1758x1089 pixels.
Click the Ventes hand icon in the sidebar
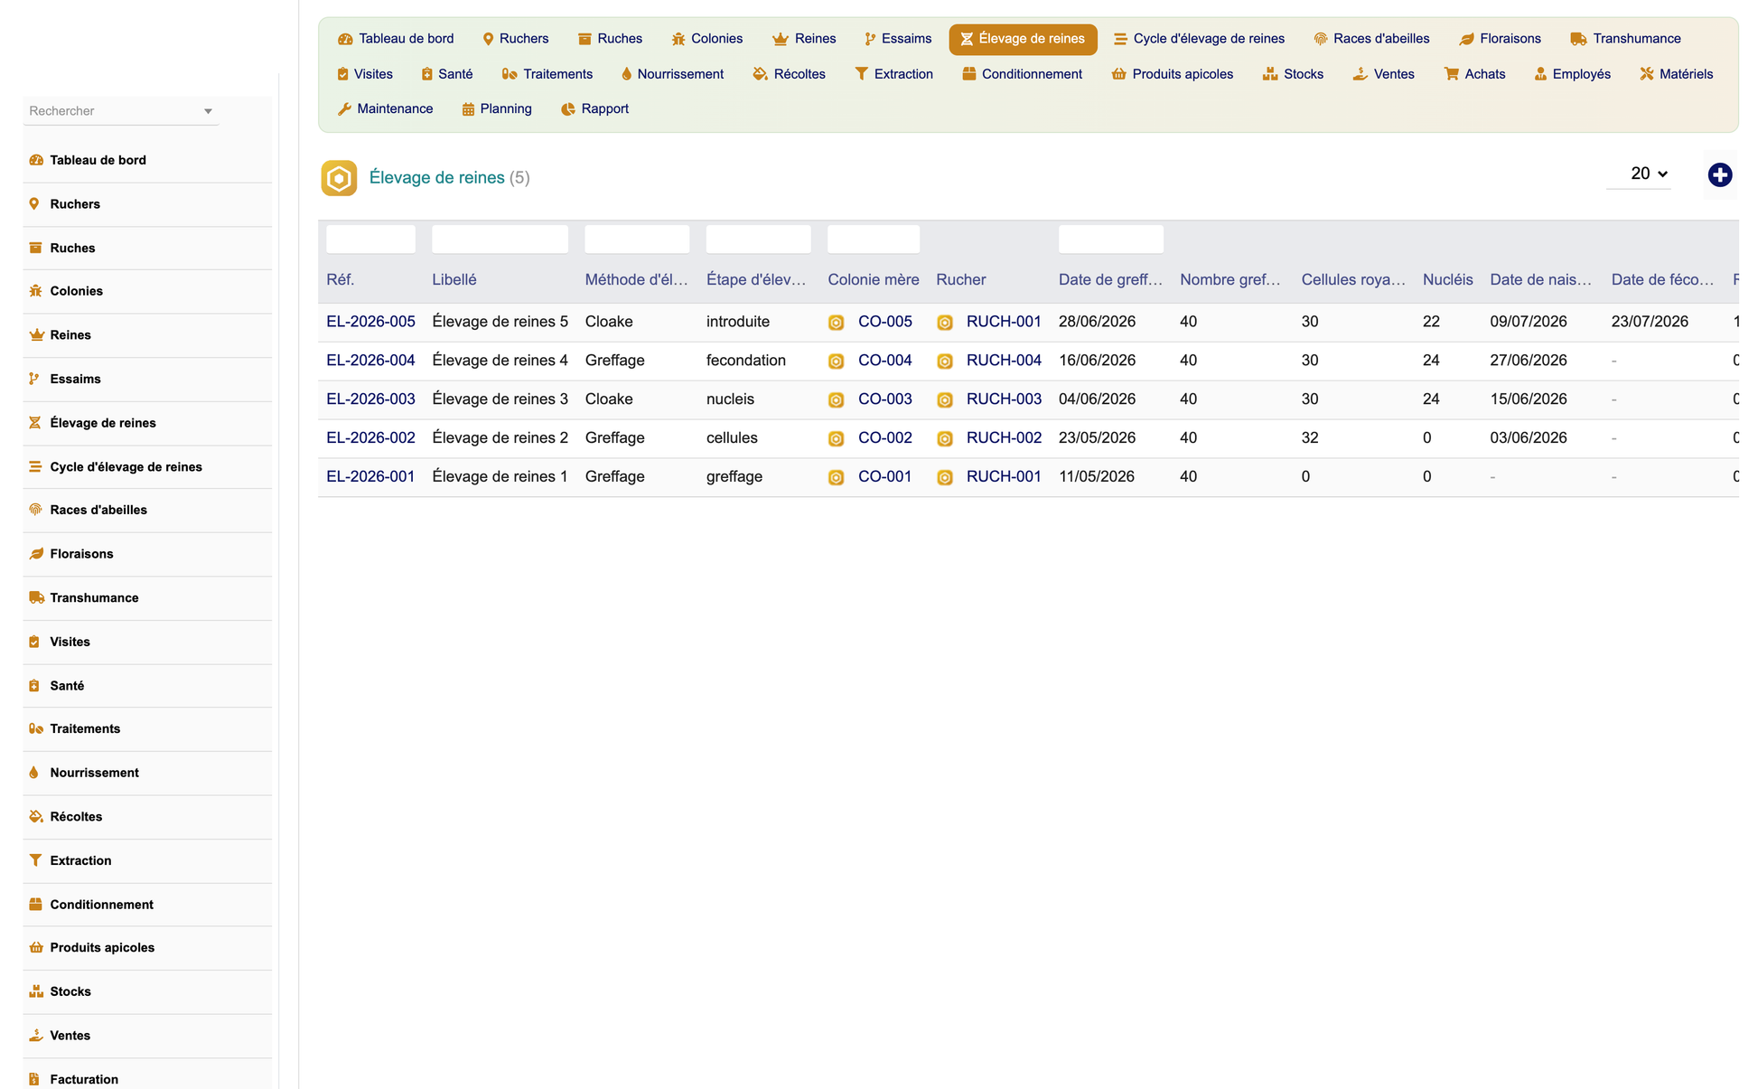coord(36,1036)
